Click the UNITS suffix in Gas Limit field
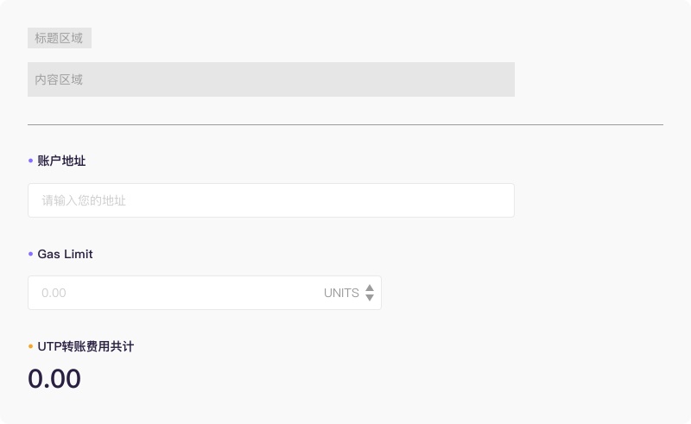 [x=341, y=293]
